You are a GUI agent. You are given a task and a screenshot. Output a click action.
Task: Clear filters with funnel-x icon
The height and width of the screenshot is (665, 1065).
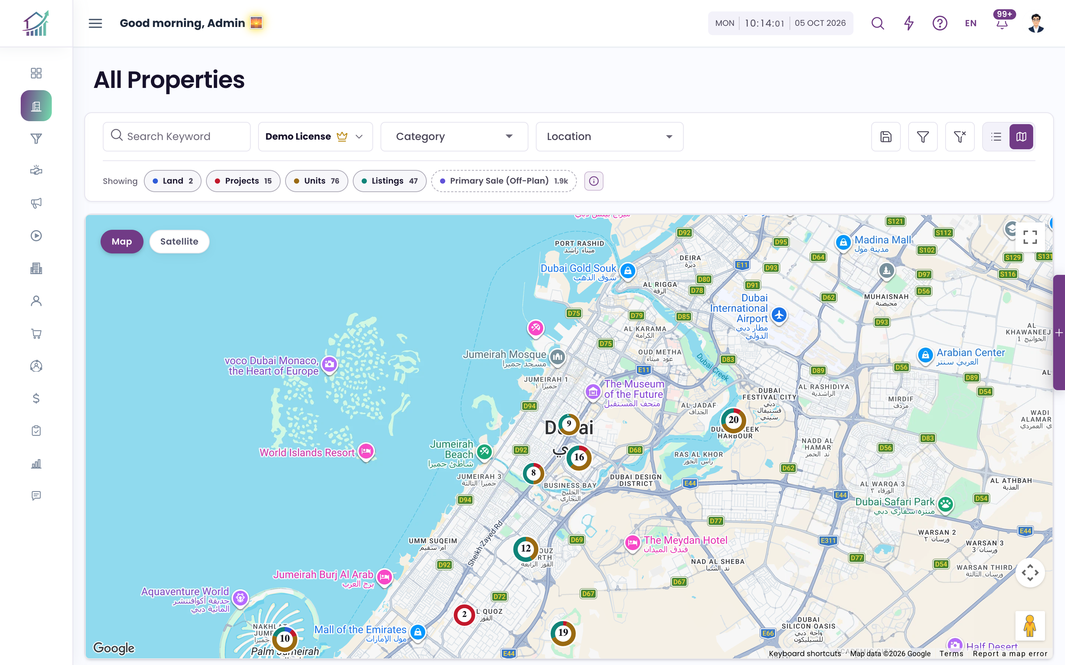pyautogui.click(x=960, y=137)
